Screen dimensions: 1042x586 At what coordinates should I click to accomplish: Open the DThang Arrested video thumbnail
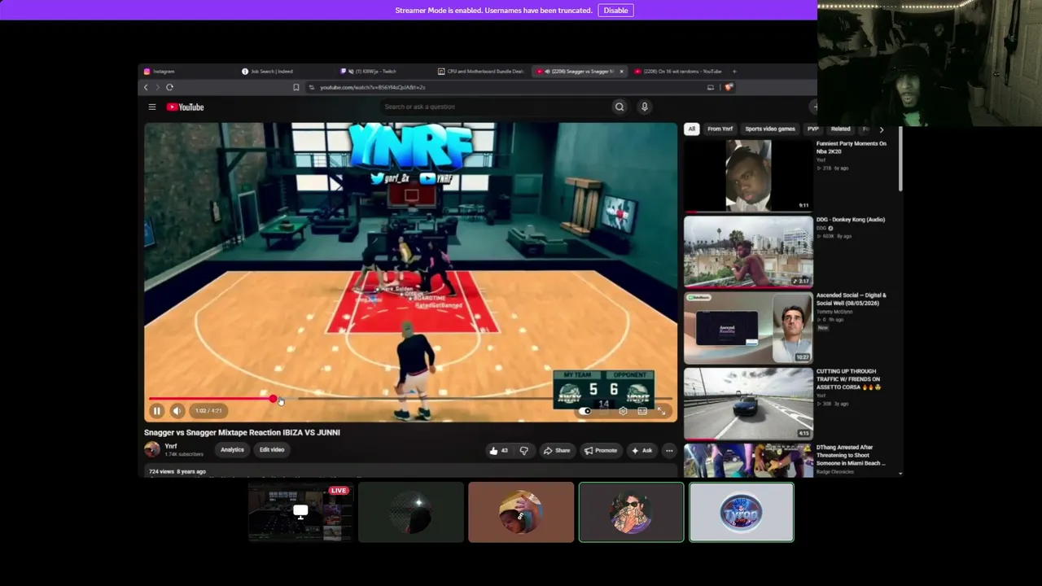click(x=748, y=460)
